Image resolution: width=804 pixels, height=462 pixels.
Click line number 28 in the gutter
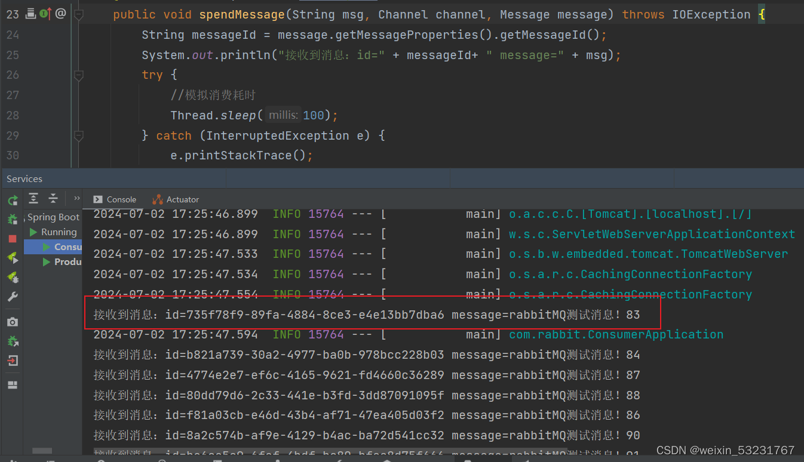(x=13, y=115)
